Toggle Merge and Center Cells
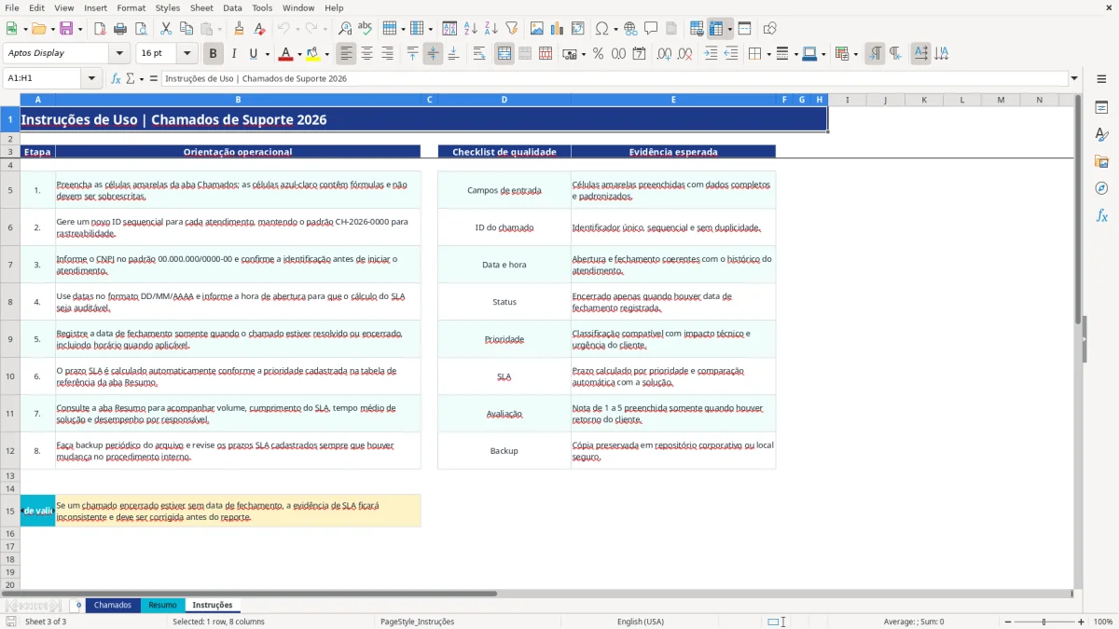The image size is (1119, 629). click(x=504, y=54)
